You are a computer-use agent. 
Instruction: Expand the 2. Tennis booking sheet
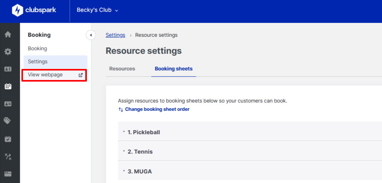tap(140, 152)
